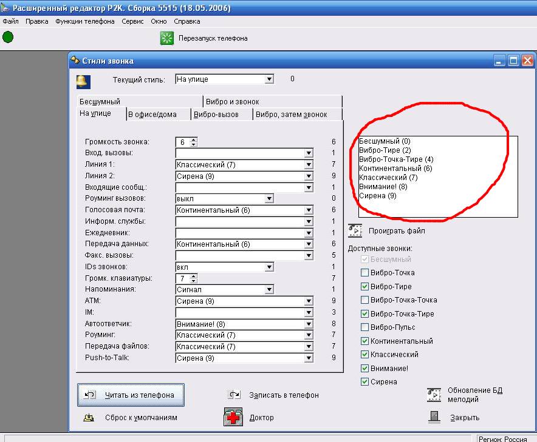The width and height of the screenshot is (537, 442).
Task: Select Вибро-Тире (2) in the ringtone list
Action: tap(385, 150)
